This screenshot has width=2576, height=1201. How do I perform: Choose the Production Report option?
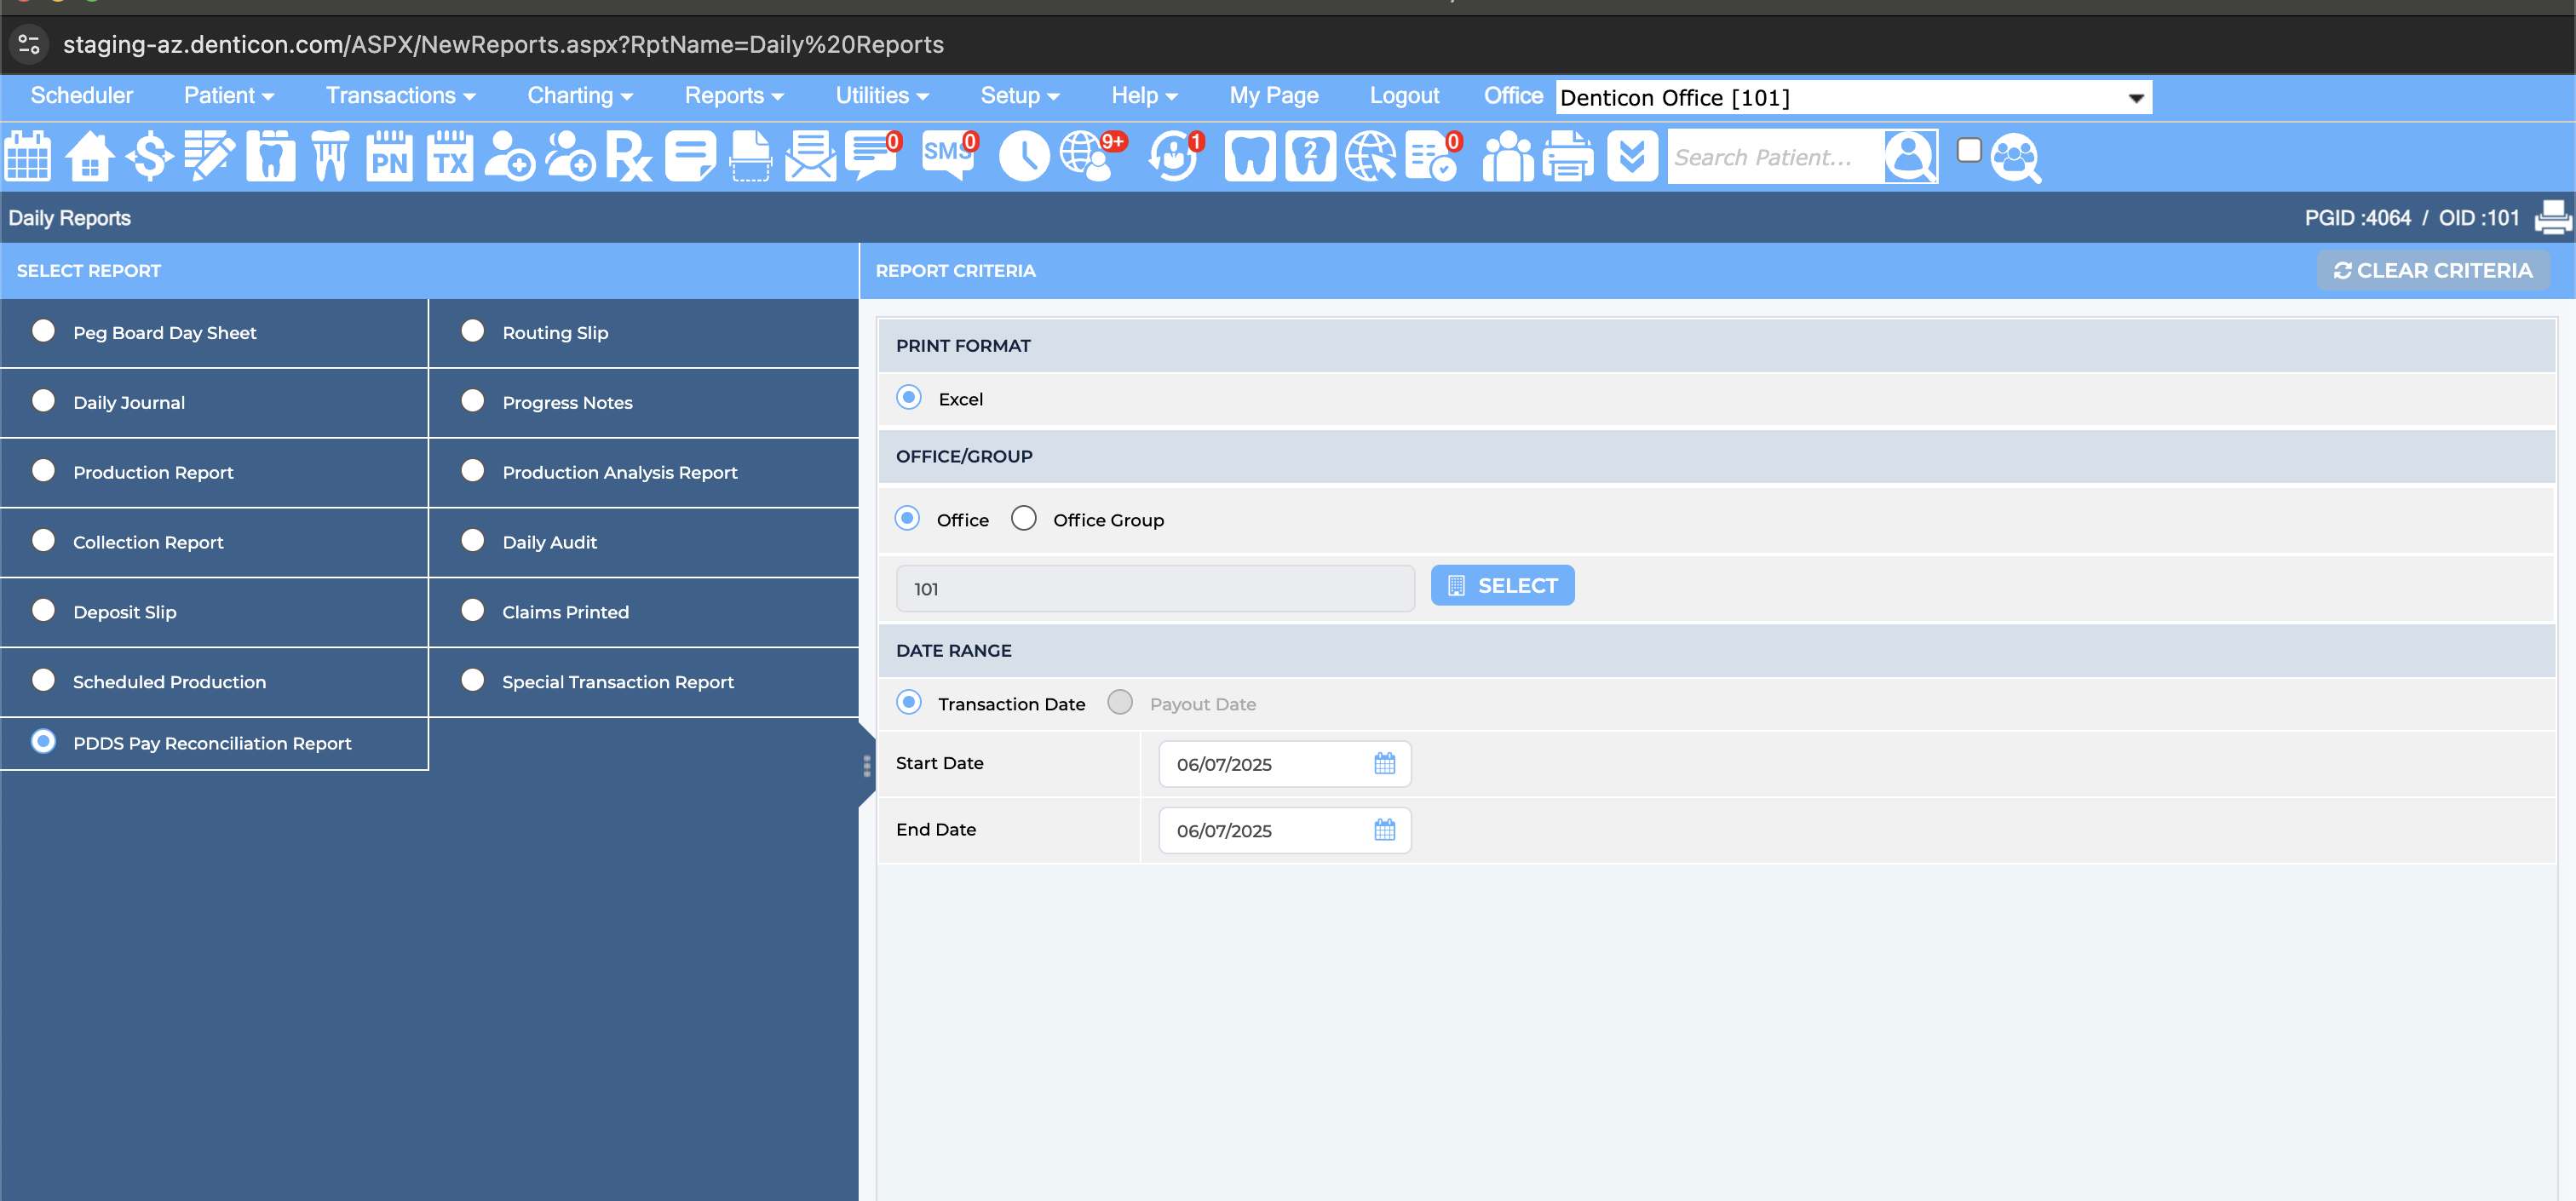tap(43, 471)
